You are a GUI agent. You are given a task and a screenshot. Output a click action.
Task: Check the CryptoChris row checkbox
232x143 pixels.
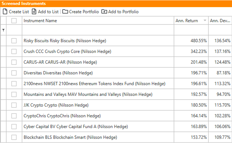(14, 116)
